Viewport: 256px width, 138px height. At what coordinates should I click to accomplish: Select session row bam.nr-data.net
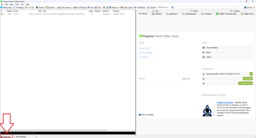68,14
